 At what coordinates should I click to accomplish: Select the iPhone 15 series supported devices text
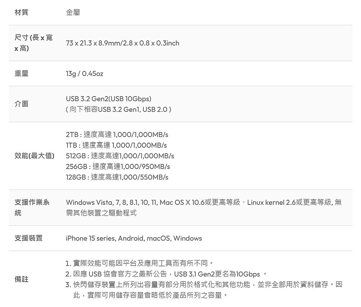tap(134, 238)
